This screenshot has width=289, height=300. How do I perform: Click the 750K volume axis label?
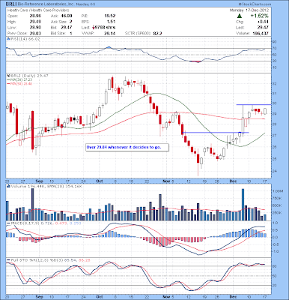pos(277,198)
